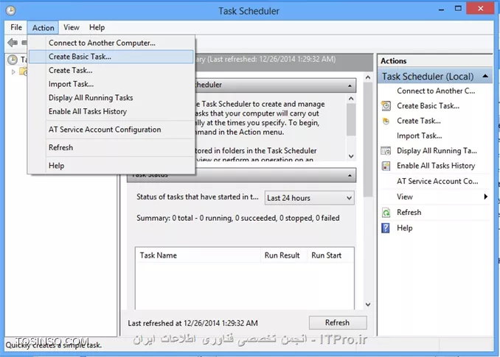
Task: Click the main pane scroll down arrow
Action: tap(368, 305)
